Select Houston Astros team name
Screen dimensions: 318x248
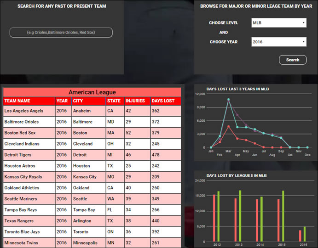point(20,166)
